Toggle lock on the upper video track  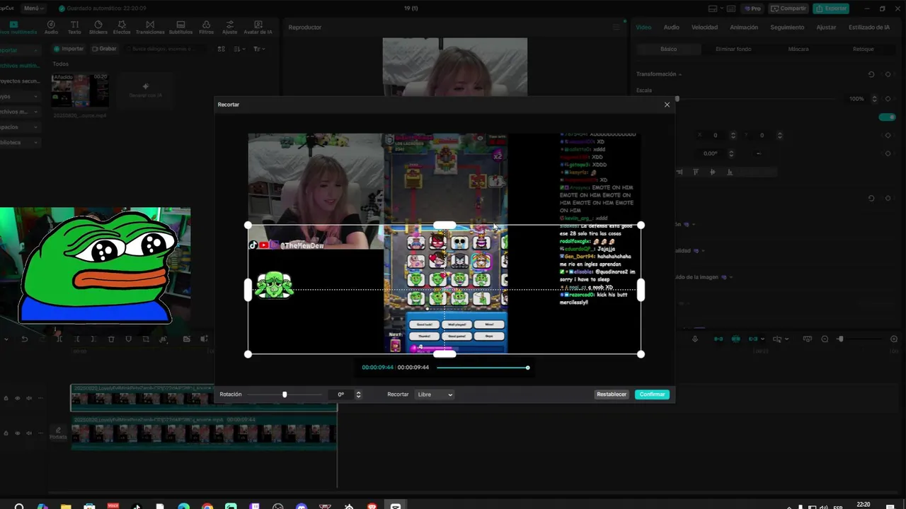click(x=6, y=398)
